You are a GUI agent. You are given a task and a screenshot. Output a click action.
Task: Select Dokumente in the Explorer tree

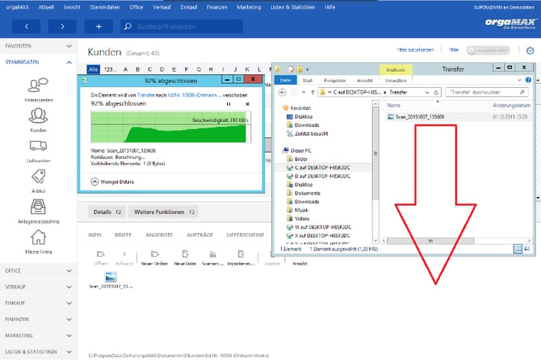point(308,193)
